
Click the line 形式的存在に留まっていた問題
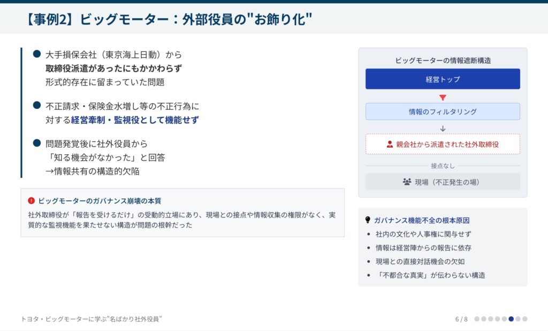tap(105, 82)
